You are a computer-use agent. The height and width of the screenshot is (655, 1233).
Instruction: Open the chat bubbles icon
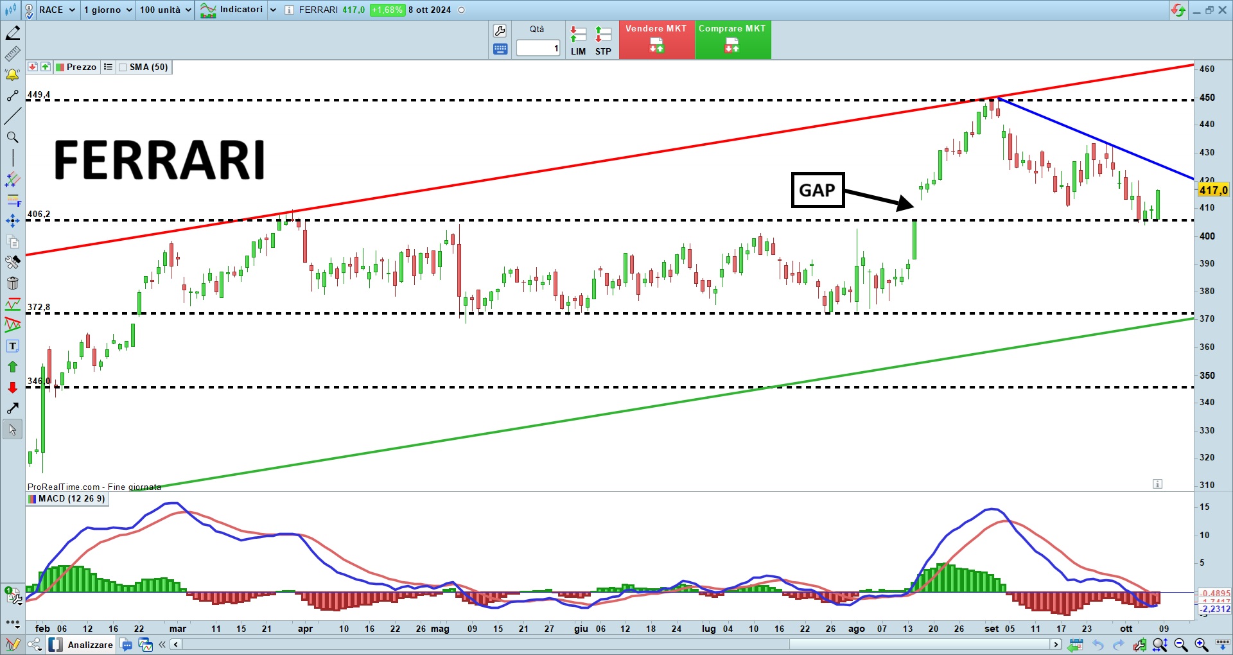coord(127,644)
